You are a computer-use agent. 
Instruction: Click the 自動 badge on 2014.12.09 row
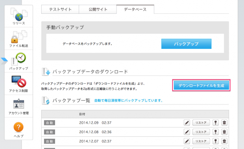tap(50, 123)
